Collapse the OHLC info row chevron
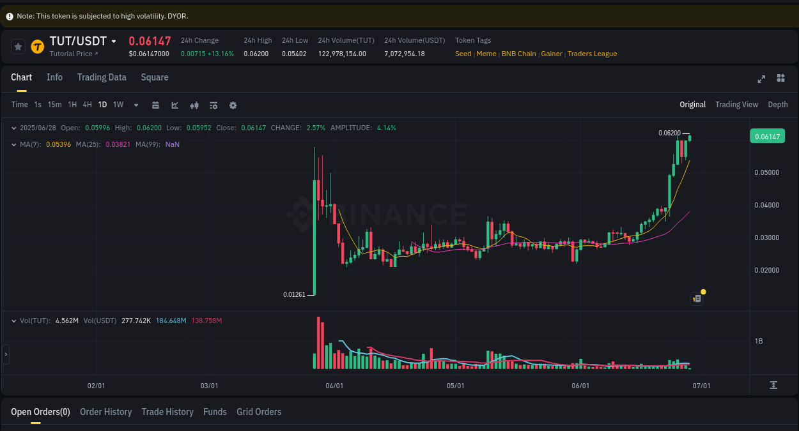This screenshot has height=431, width=799. pyautogui.click(x=13, y=128)
